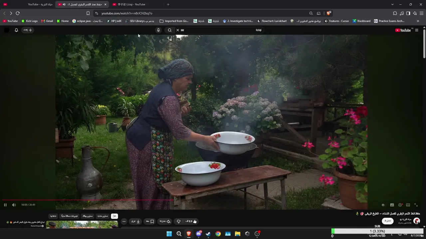Reload the current page
The height and width of the screenshot is (239, 426).
(18, 13)
